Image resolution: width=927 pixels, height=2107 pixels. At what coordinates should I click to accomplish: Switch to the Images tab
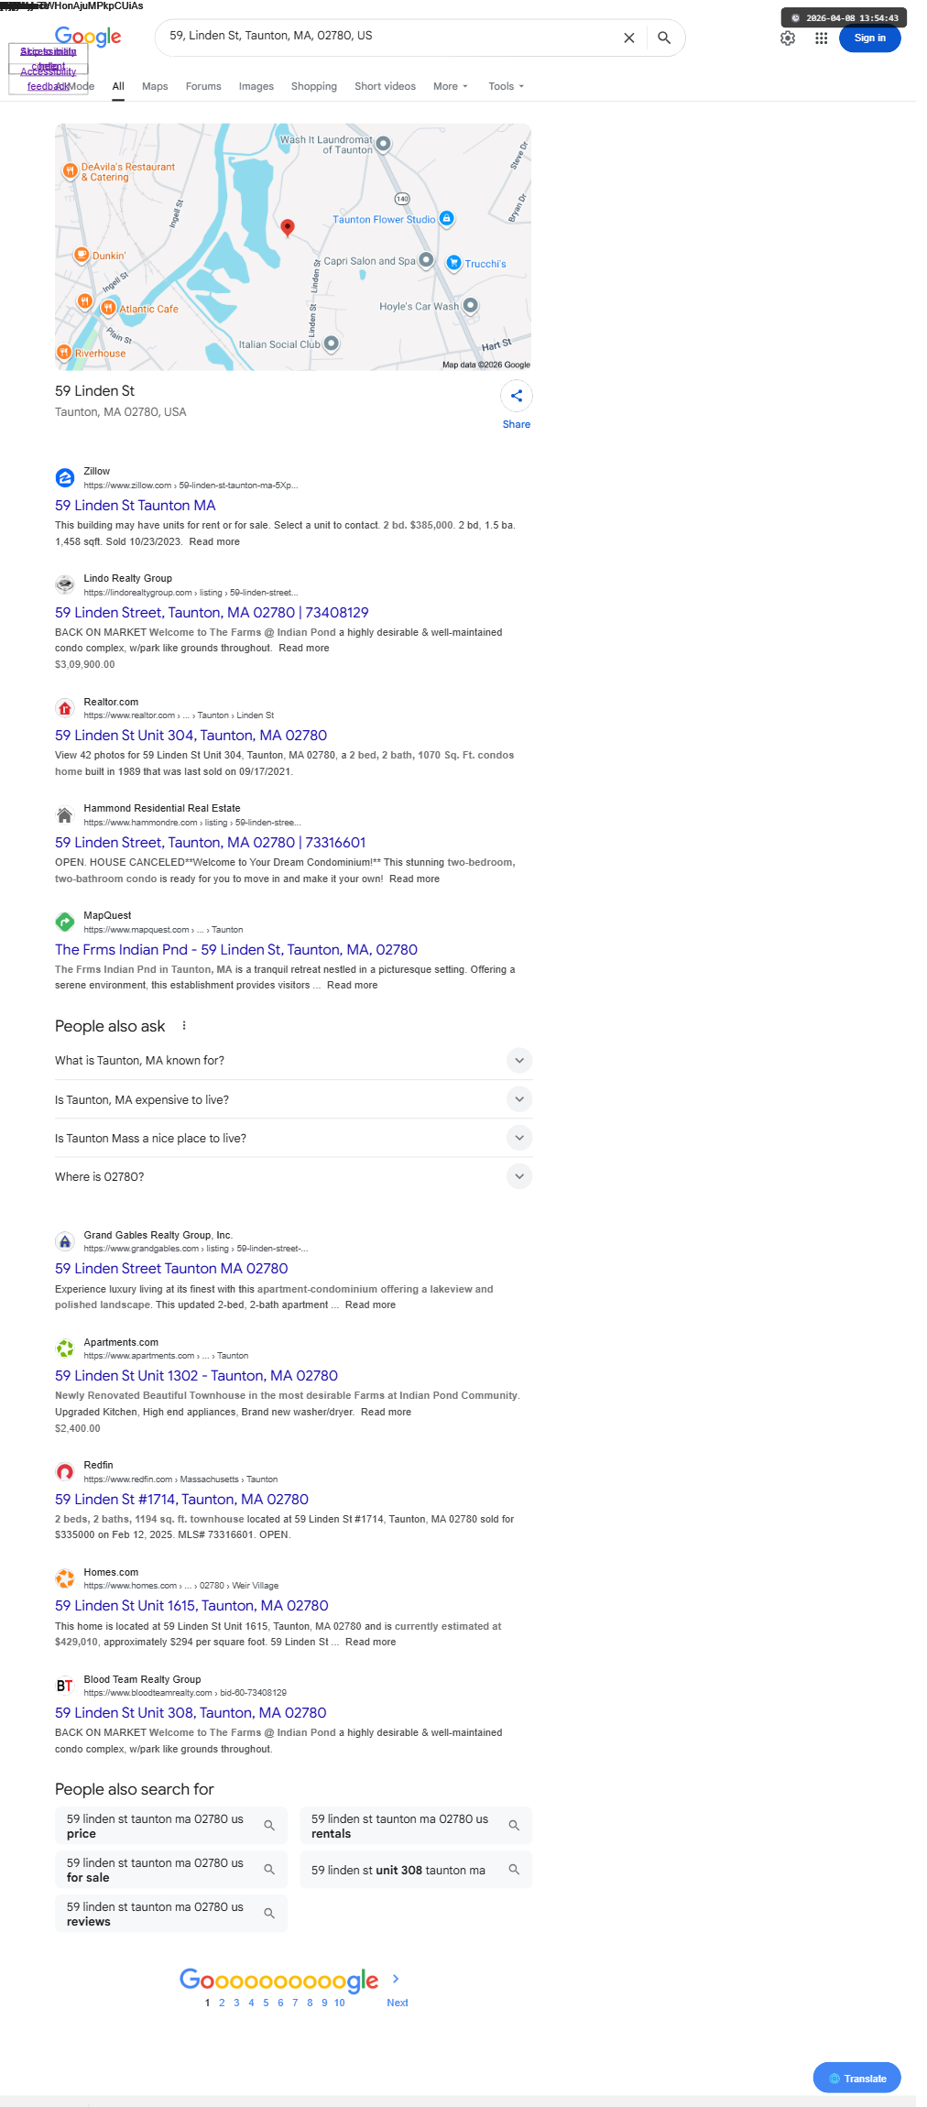click(256, 86)
